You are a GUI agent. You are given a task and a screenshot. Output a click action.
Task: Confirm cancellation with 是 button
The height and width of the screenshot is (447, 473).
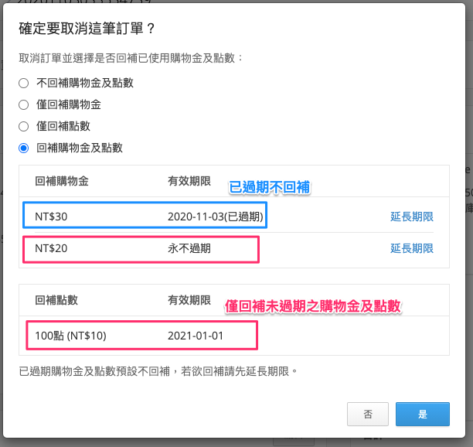(x=423, y=414)
